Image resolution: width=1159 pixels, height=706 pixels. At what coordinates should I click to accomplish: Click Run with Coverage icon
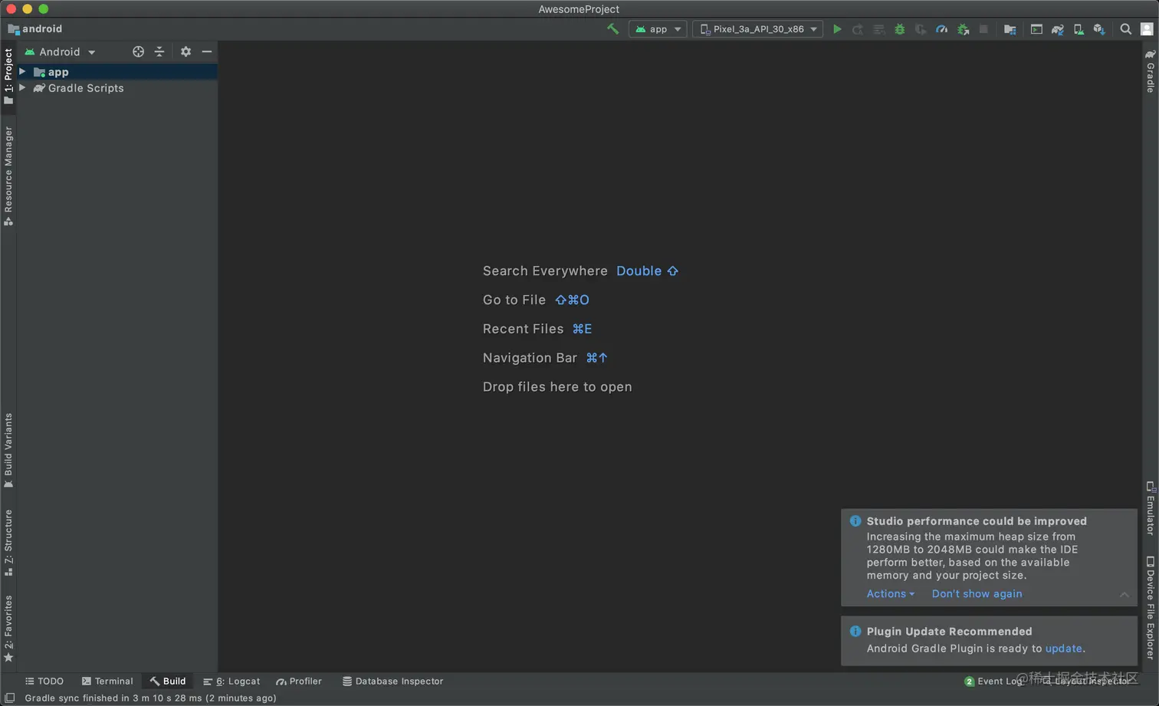coord(921,29)
